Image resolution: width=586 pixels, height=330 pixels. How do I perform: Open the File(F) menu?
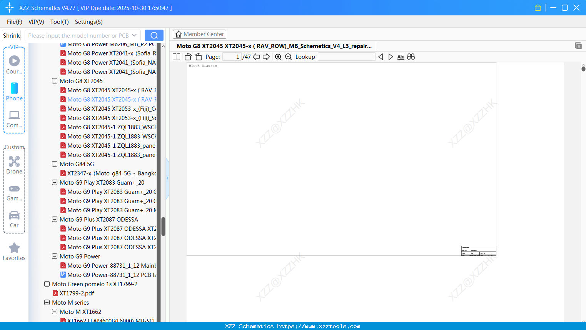click(15, 22)
